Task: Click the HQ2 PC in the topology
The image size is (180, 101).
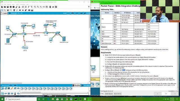Action: (8, 28)
